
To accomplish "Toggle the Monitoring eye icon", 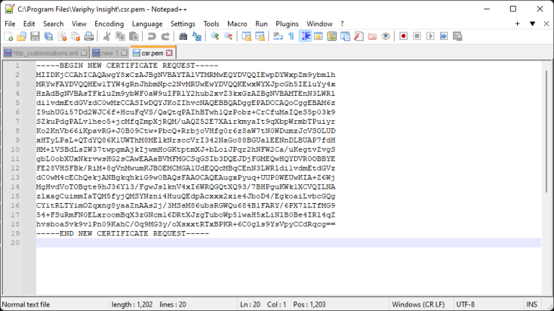I will pyautogui.click(x=386, y=36).
